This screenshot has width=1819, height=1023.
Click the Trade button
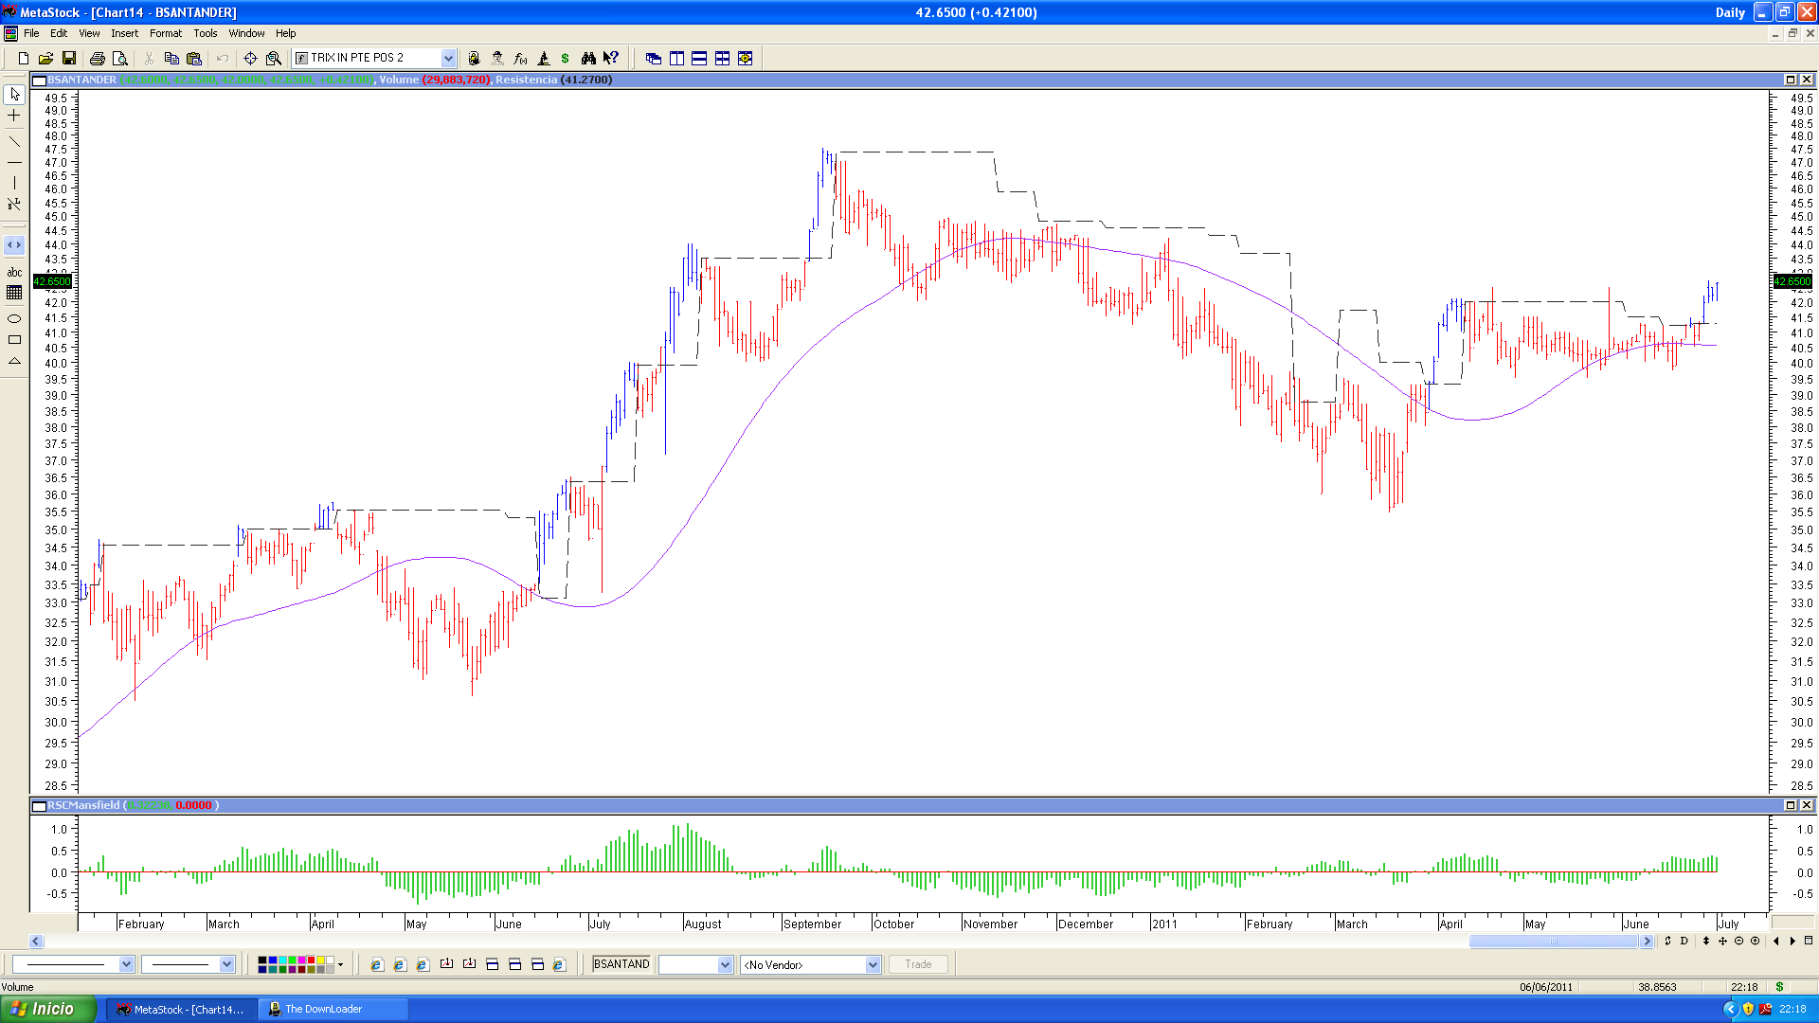(x=918, y=964)
